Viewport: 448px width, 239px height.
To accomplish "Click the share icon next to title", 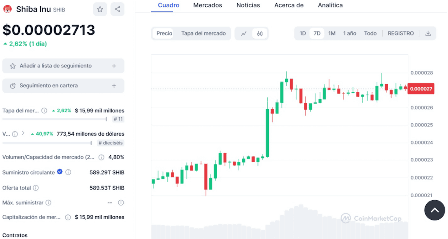I will (x=118, y=9).
